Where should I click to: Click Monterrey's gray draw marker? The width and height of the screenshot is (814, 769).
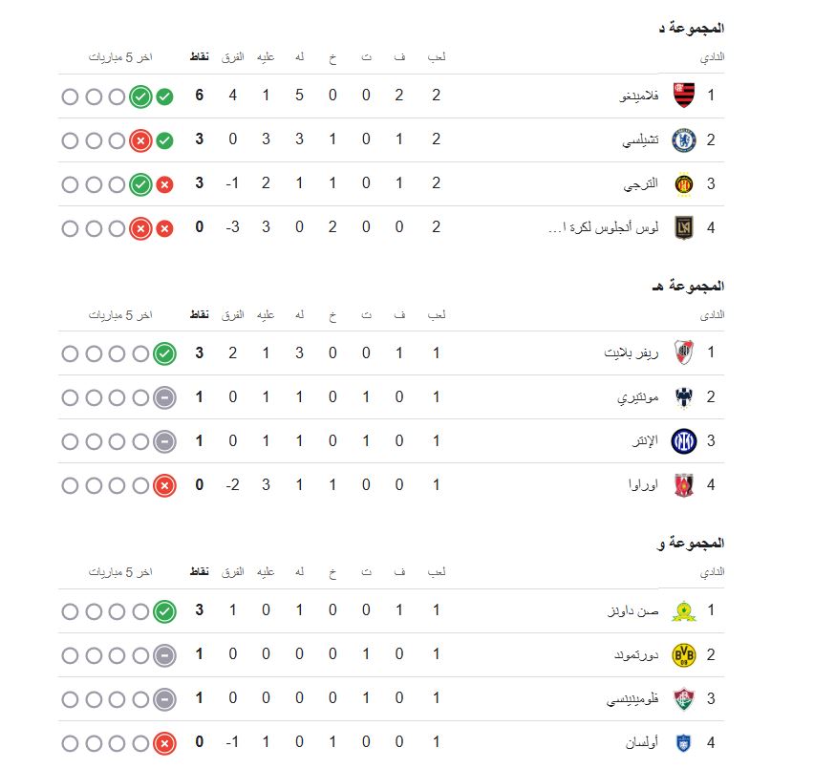[162, 396]
